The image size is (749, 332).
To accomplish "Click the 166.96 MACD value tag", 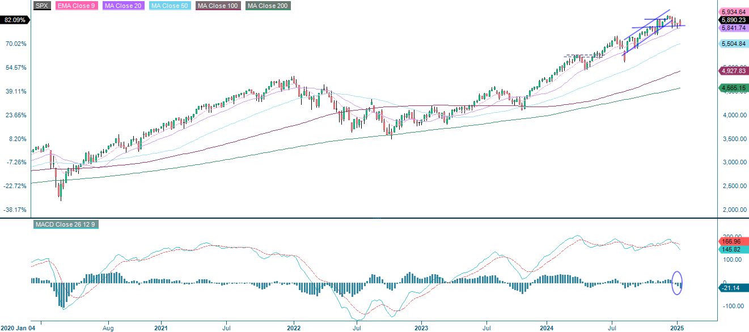I will click(731, 242).
